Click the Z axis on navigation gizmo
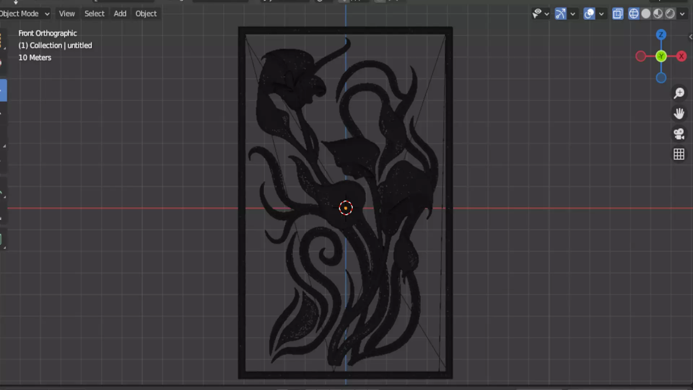Image resolution: width=693 pixels, height=390 pixels. (661, 35)
